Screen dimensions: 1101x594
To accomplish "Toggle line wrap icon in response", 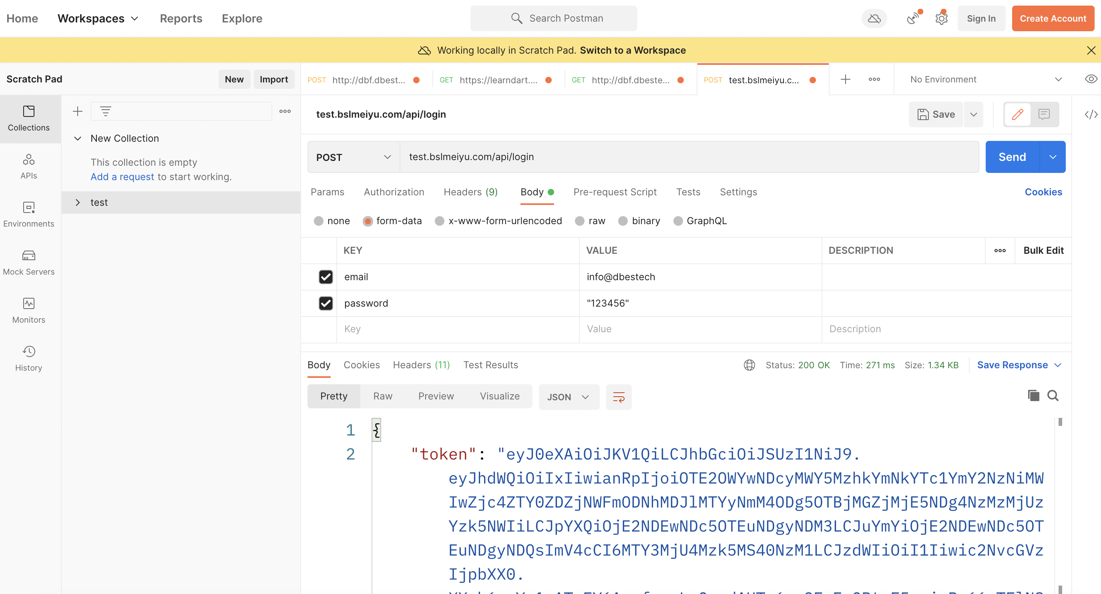I will tap(619, 397).
